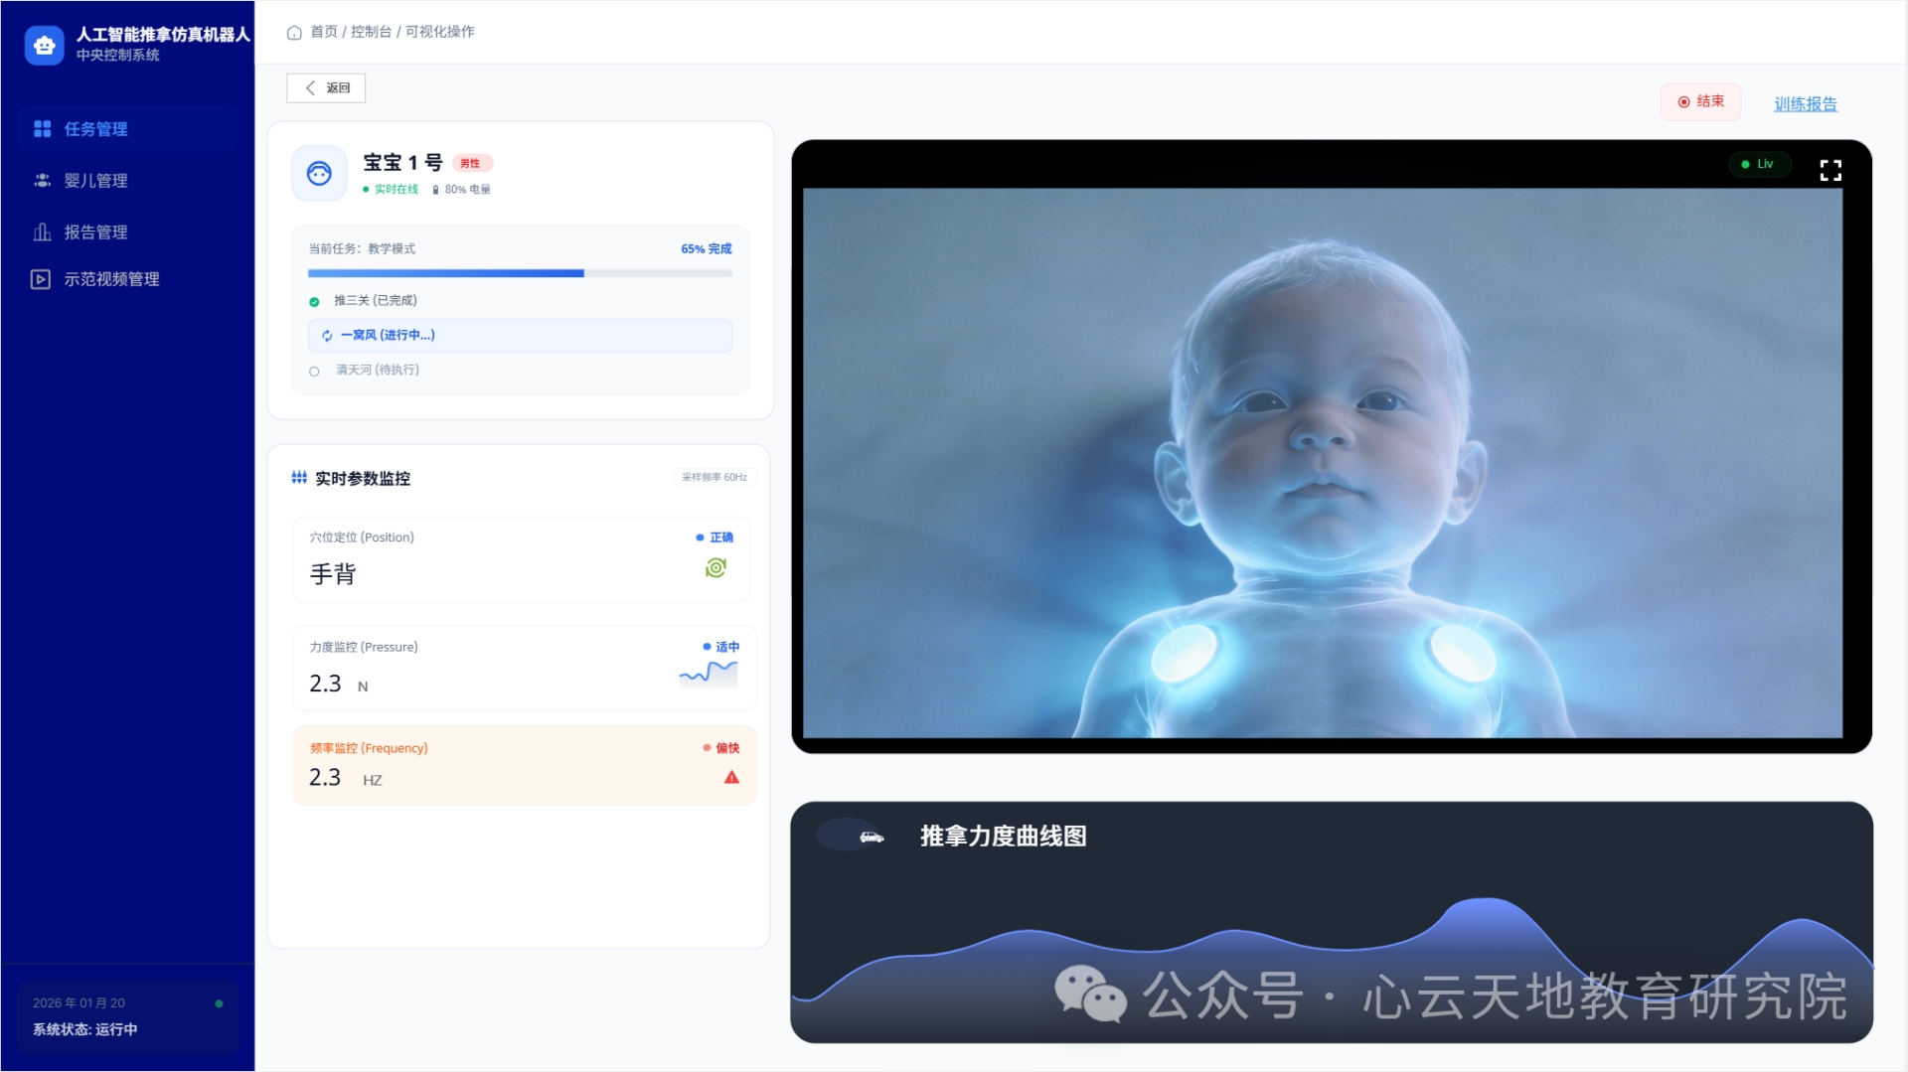The height and width of the screenshot is (1072, 1908).
Task: Open 示范视频管理 video icon
Action: tap(41, 279)
